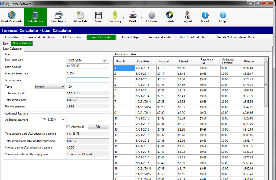Open the Book Accounts module
Viewport: 276px width, 180px height.
12,17
